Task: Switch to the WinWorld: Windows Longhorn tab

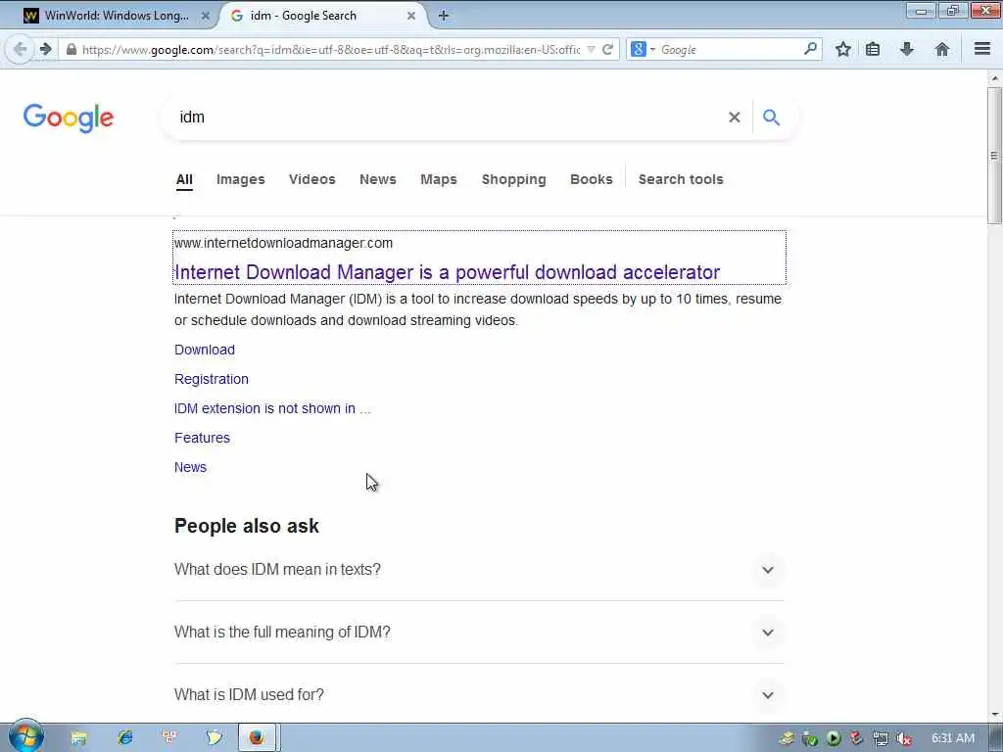Action: [x=116, y=16]
